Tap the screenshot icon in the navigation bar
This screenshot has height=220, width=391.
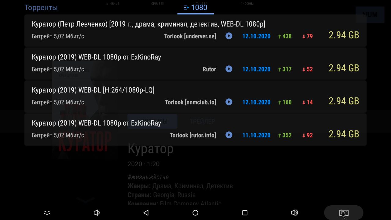coord(344,213)
